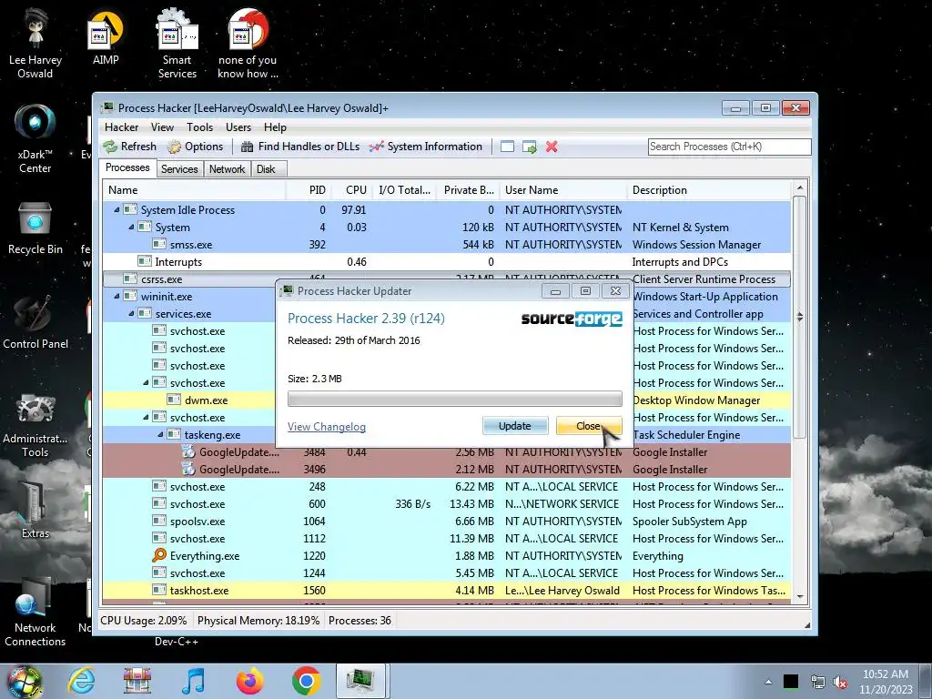932x699 pixels.
Task: Click the process list scrollbar down arrow
Action: (800, 597)
